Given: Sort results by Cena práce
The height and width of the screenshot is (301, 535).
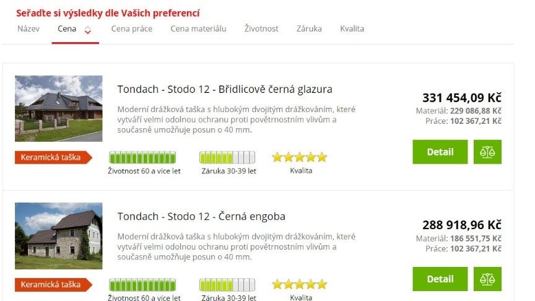Looking at the screenshot, I should 132,28.
